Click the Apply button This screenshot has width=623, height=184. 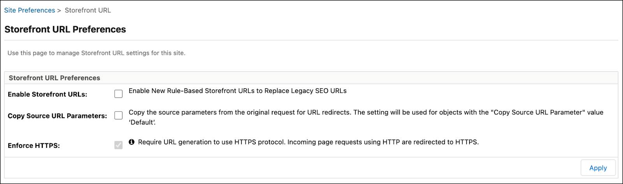(x=598, y=168)
